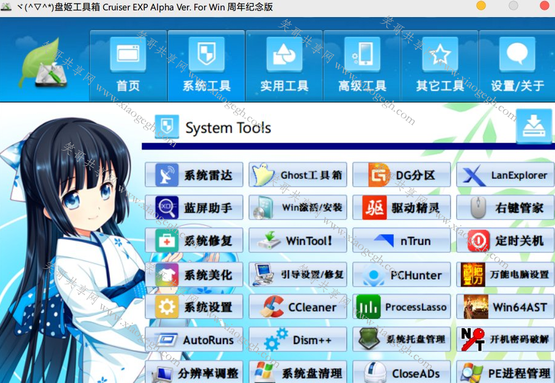Launch CCleaner
555x383 pixels.
(x=298, y=307)
